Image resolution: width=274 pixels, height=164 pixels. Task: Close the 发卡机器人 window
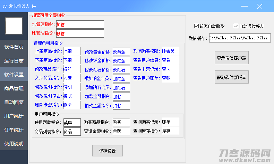click(x=260, y=6)
